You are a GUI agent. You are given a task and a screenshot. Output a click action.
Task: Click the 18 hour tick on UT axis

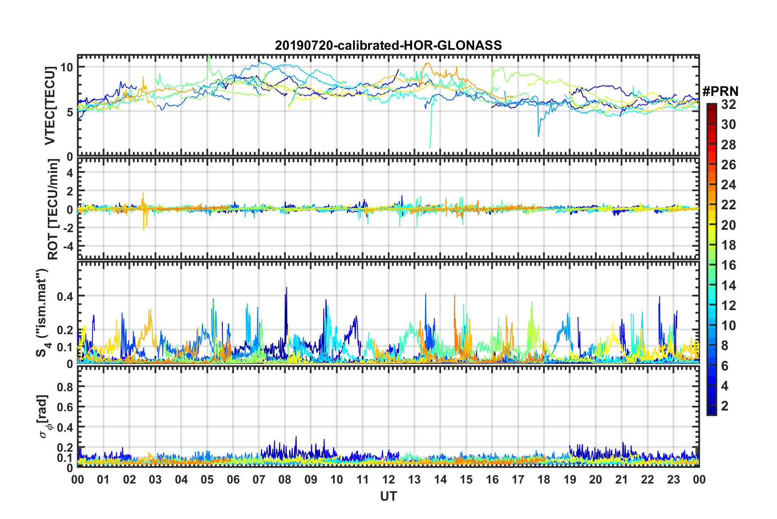tap(544, 479)
